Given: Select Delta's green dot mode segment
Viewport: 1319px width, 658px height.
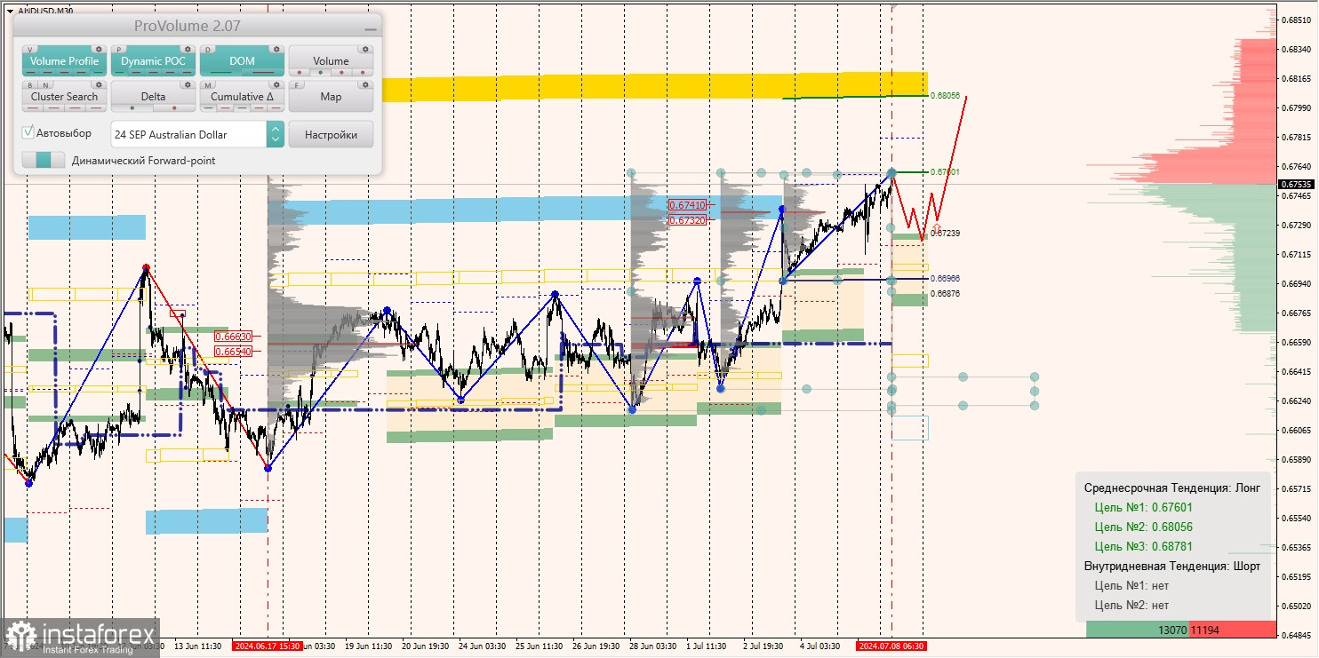Looking at the screenshot, I should (x=132, y=108).
